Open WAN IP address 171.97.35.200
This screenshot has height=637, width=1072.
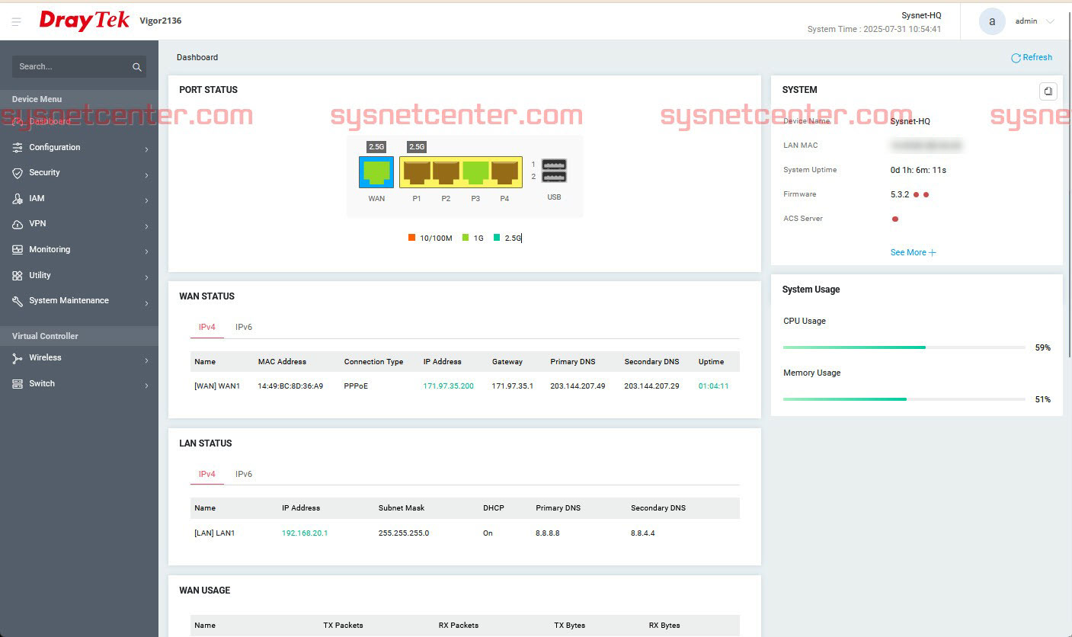click(448, 386)
